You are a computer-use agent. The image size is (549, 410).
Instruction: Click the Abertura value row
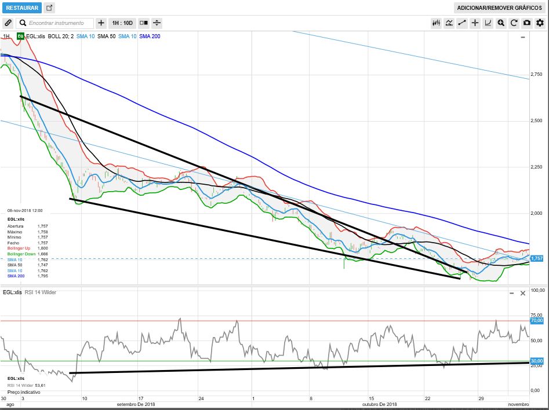(x=28, y=226)
